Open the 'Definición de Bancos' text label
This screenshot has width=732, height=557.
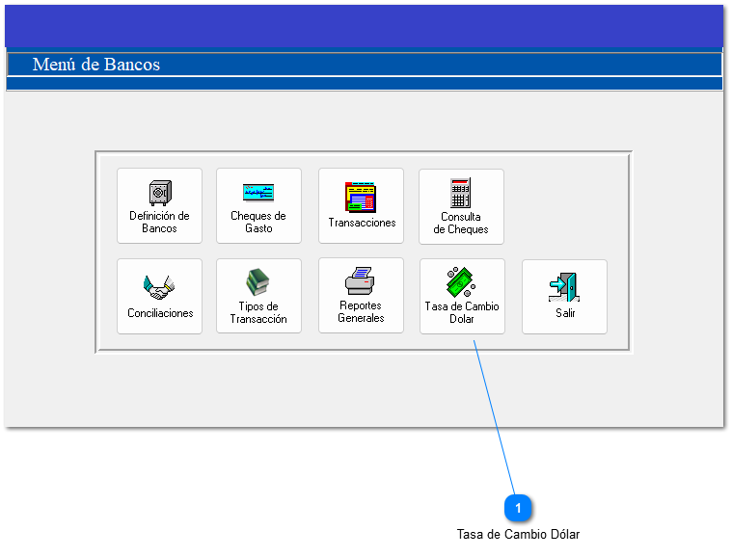pyautogui.click(x=159, y=223)
